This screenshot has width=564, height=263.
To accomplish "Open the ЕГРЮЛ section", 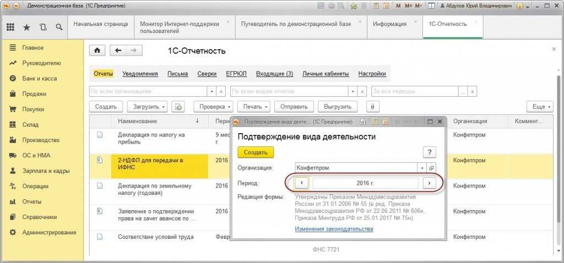I will 236,74.
